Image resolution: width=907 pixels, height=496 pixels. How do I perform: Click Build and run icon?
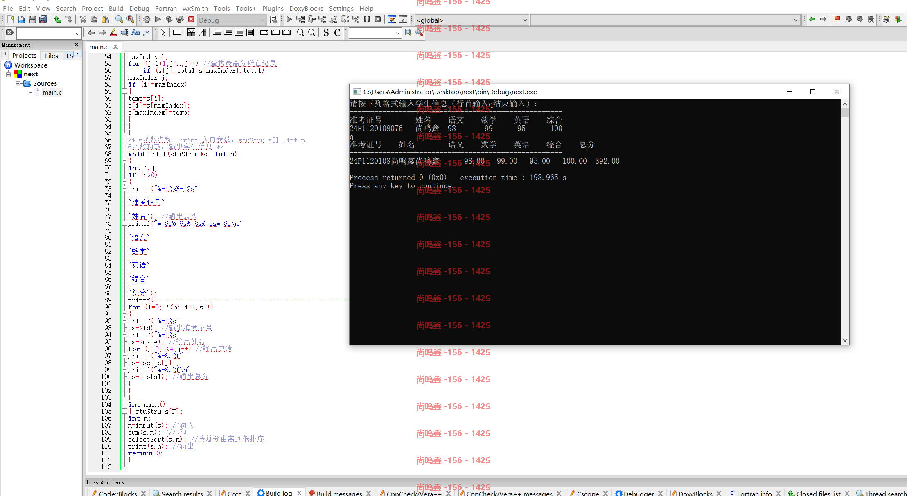(169, 19)
